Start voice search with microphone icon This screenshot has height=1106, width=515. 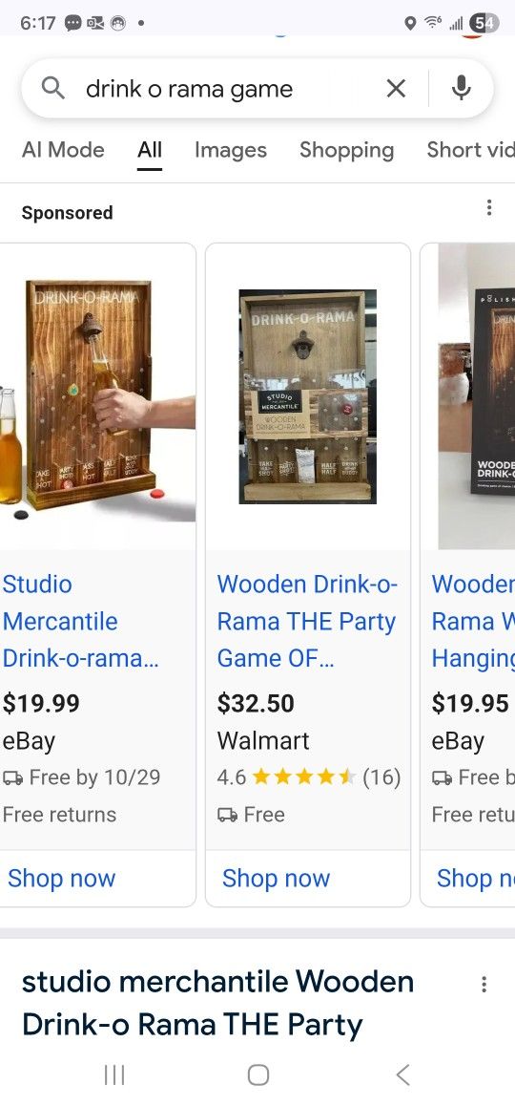(461, 88)
